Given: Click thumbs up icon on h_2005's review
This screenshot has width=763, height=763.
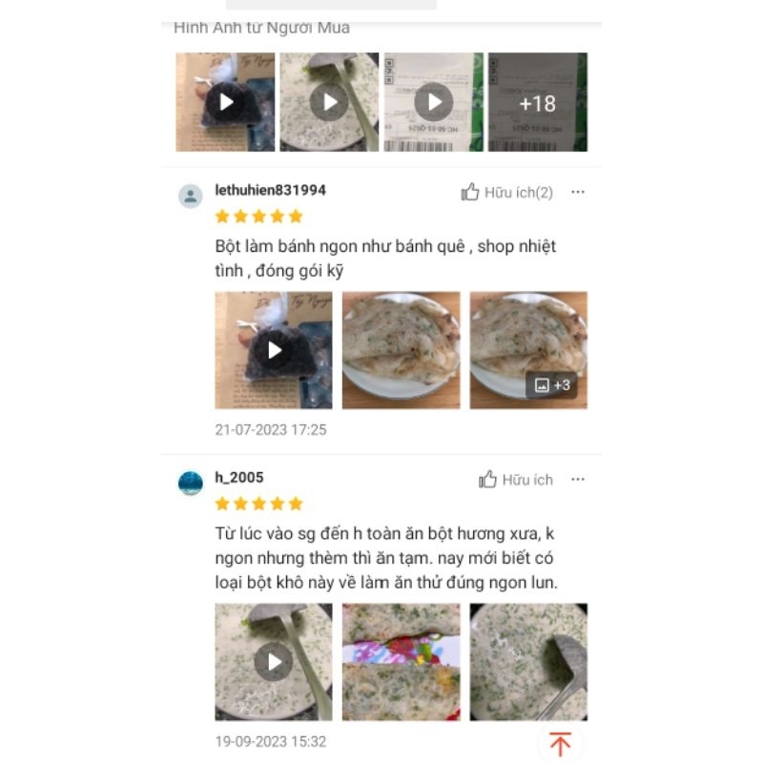Looking at the screenshot, I should (487, 479).
